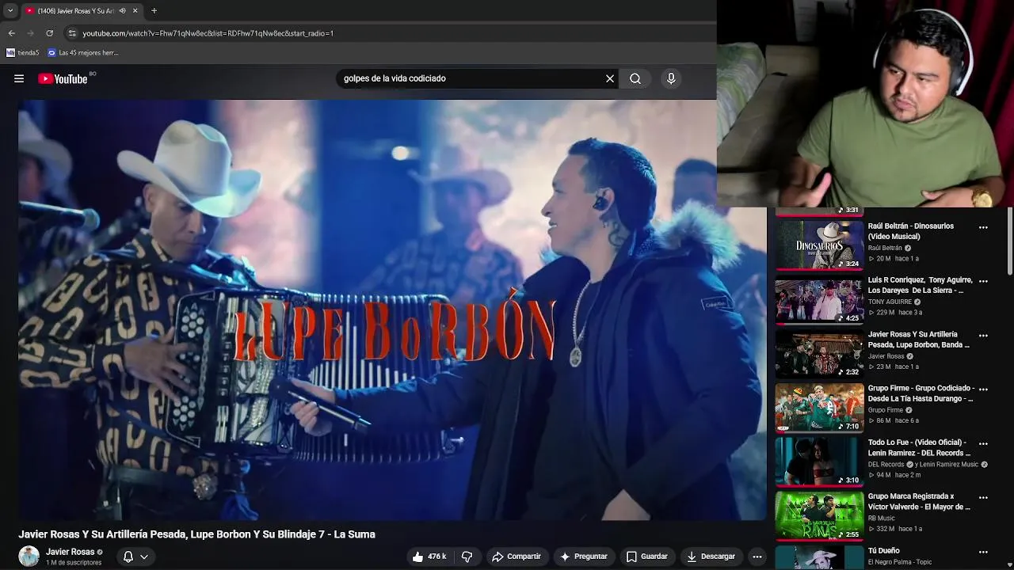The image size is (1014, 570).
Task: Open options for the Grupo Firme video
Action: 983,389
